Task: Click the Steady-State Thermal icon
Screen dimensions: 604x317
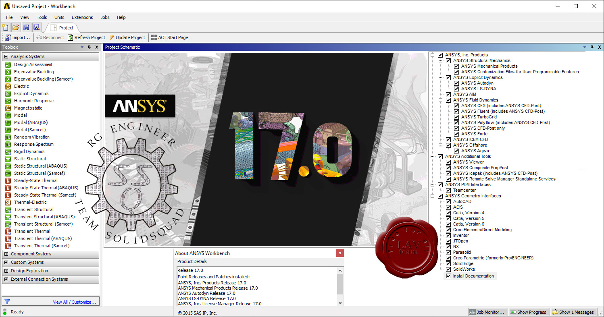Action: [x=8, y=180]
